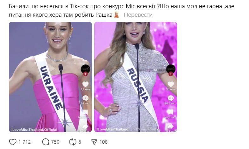Click share arrow on Russia video
This screenshot has width=249, height=149.
(x=171, y=126)
